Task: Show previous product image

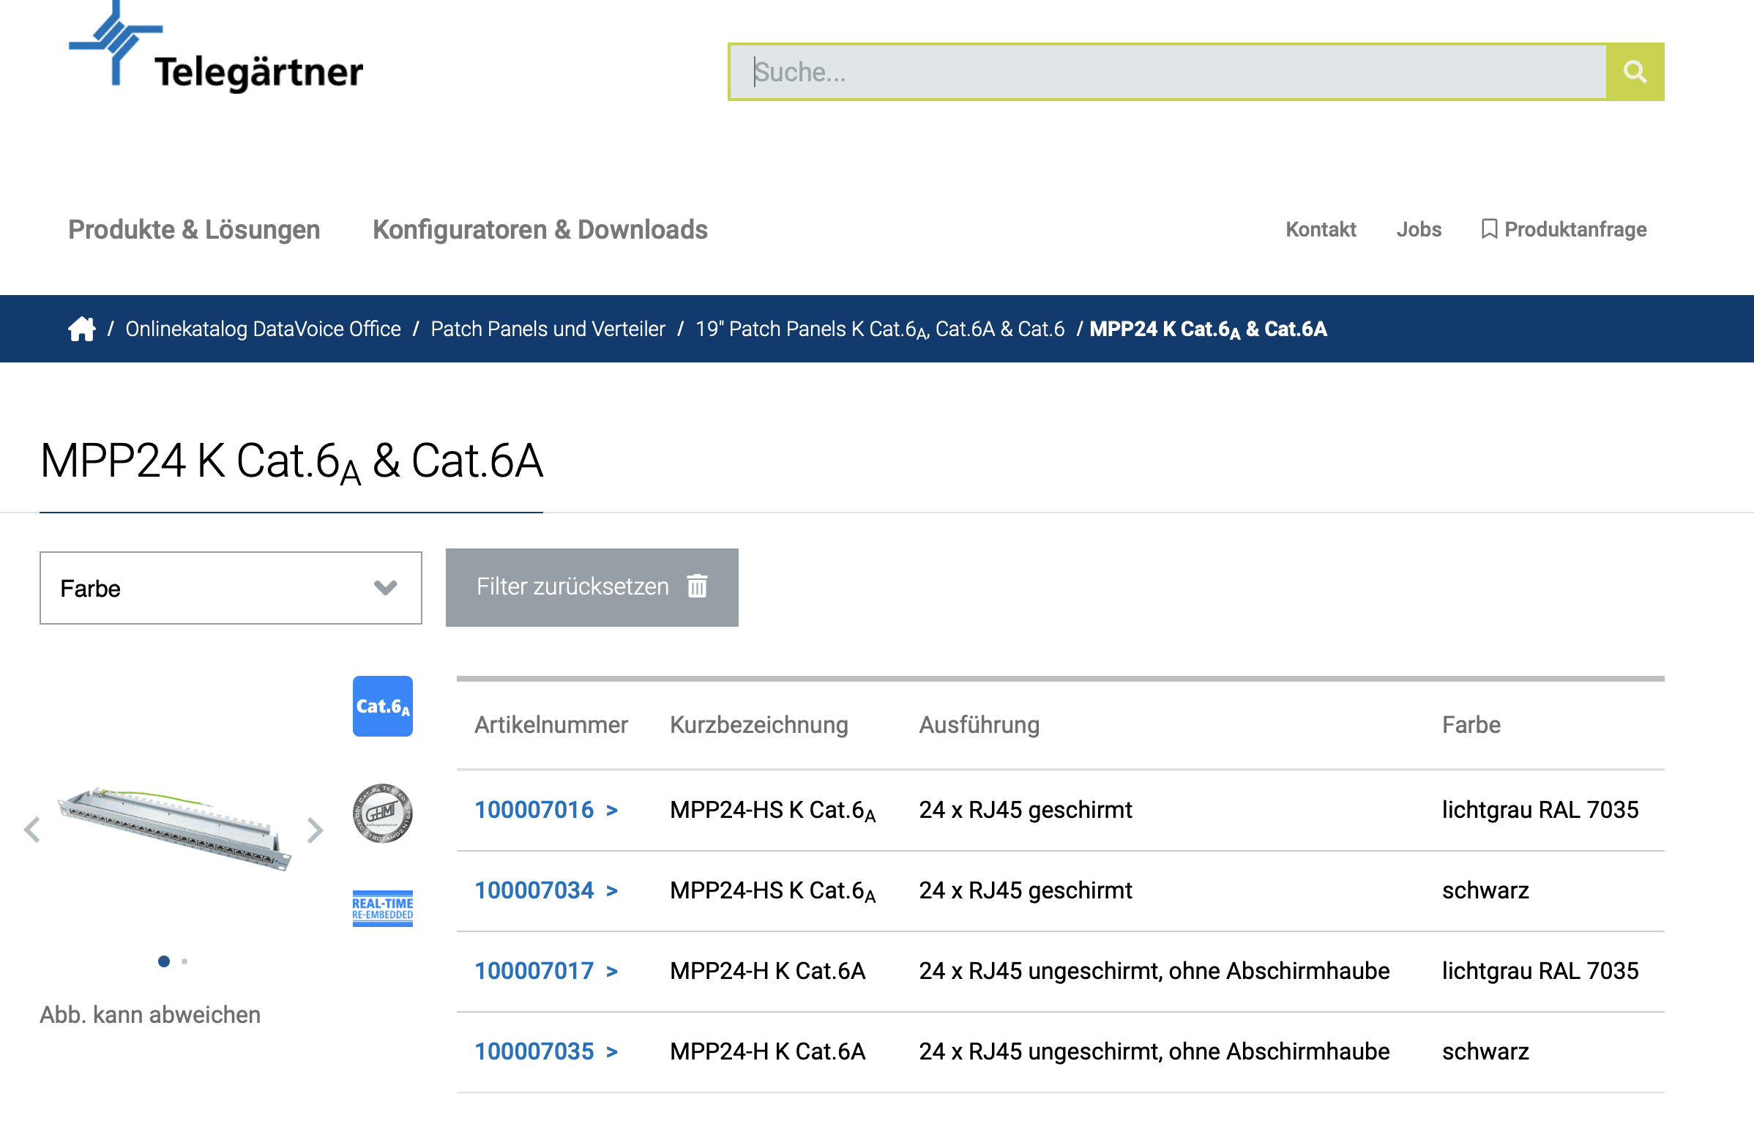Action: [31, 830]
